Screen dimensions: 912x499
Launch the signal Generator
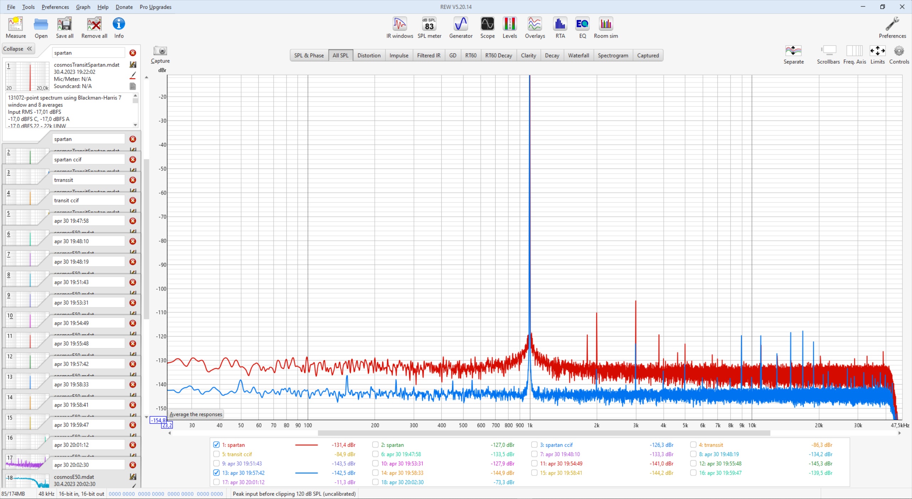click(461, 27)
